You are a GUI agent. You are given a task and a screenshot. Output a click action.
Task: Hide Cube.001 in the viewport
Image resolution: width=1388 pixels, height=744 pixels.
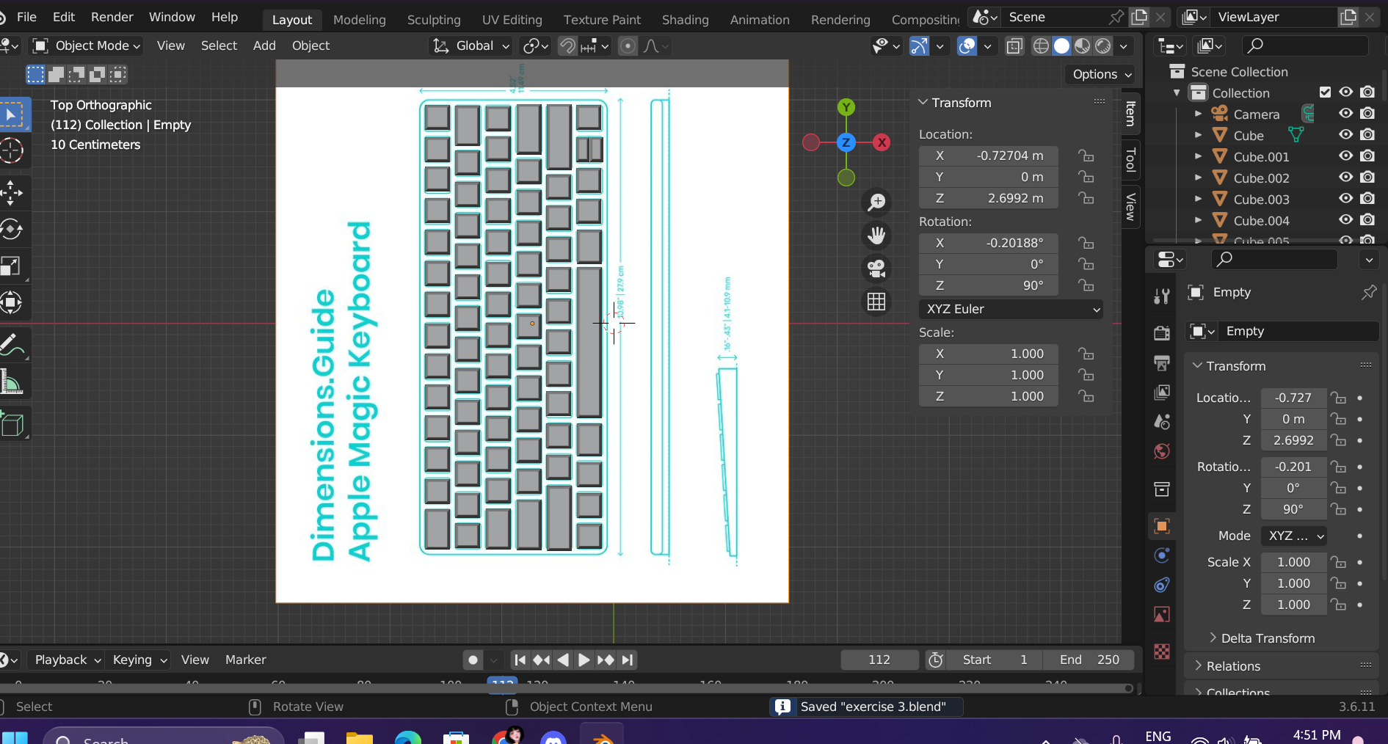(1345, 156)
